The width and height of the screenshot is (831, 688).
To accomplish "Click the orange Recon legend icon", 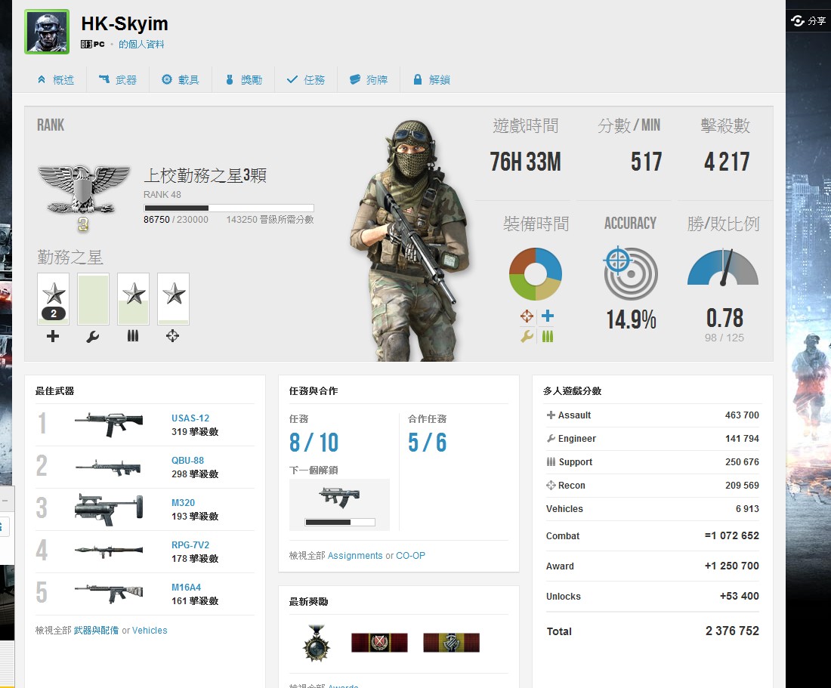I will click(x=527, y=316).
